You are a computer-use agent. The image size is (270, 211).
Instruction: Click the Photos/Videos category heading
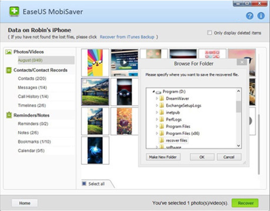(29, 52)
